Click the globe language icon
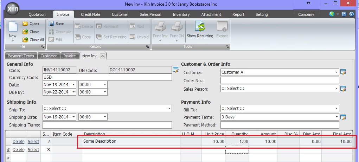The width and height of the screenshot is (359, 162). (x=332, y=14)
